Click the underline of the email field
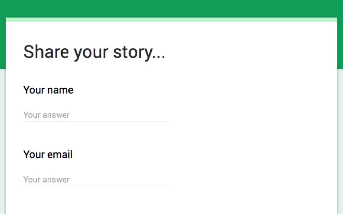Screen dimensions: 343x214 (x=96, y=186)
